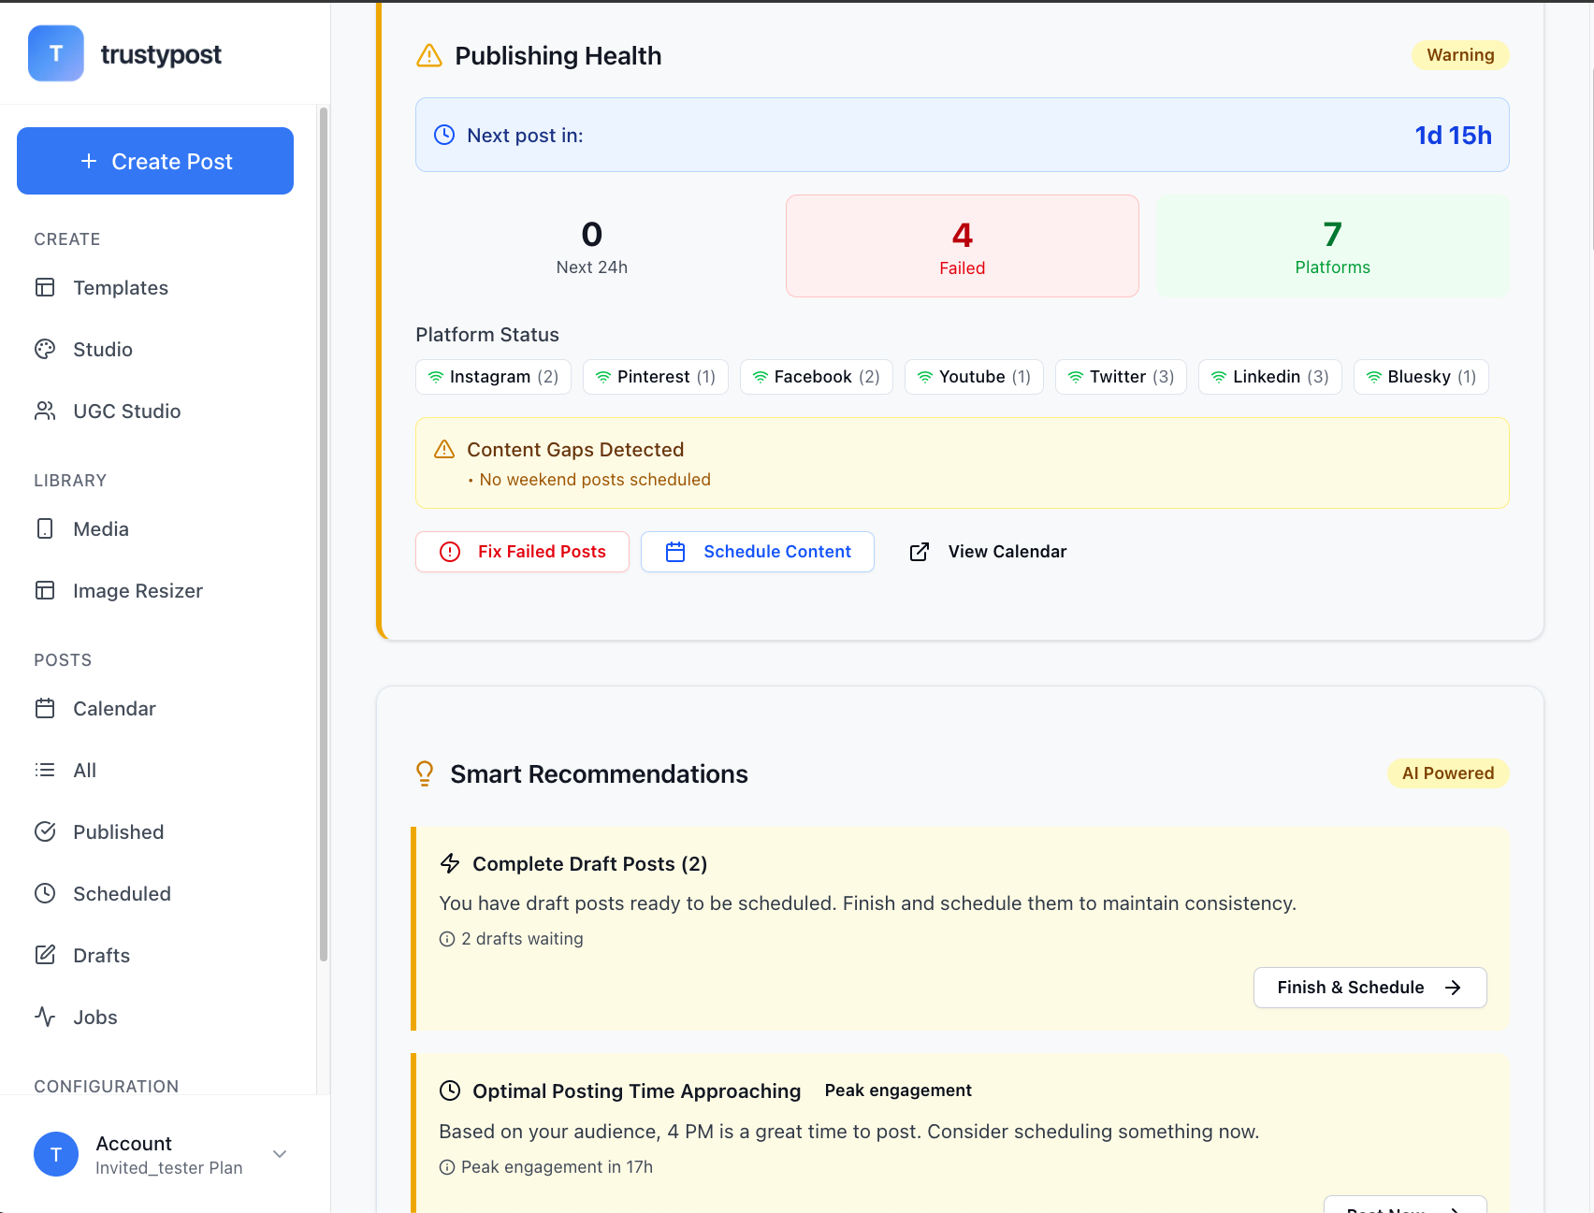This screenshot has height=1213, width=1594.
Task: Go to the Media library
Action: point(101,529)
